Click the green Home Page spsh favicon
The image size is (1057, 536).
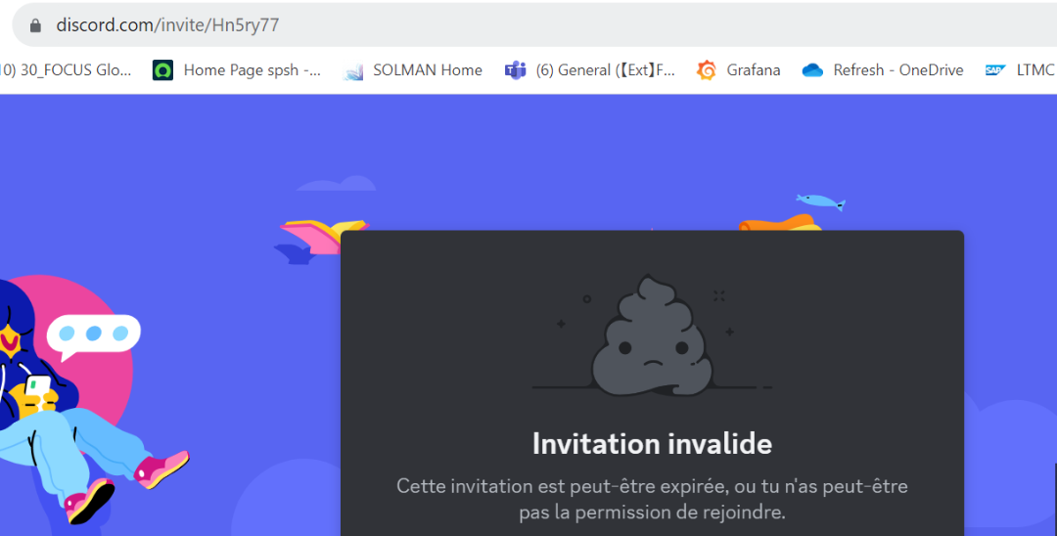click(162, 70)
